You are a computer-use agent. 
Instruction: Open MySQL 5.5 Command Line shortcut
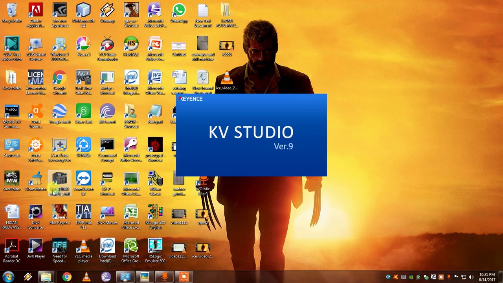click(x=12, y=116)
